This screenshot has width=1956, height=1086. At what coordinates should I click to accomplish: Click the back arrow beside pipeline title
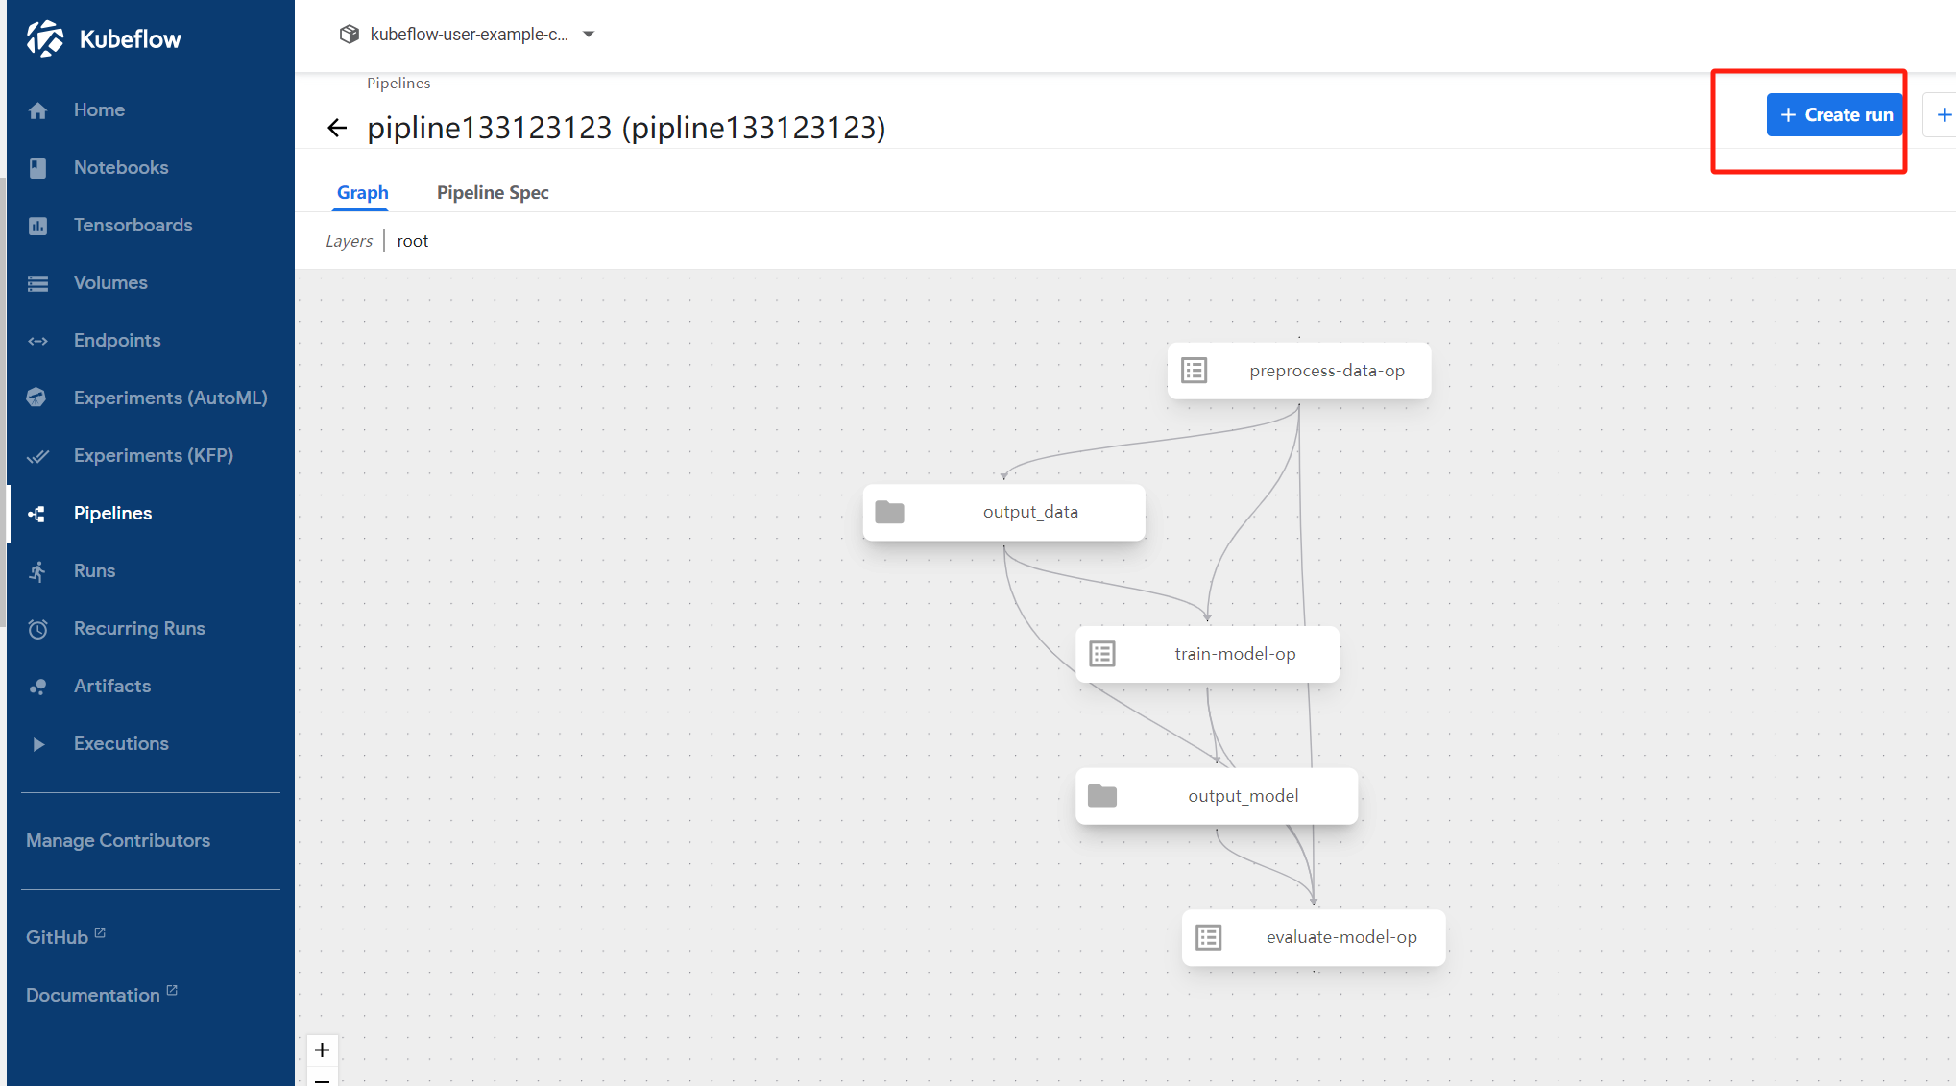[x=336, y=128]
